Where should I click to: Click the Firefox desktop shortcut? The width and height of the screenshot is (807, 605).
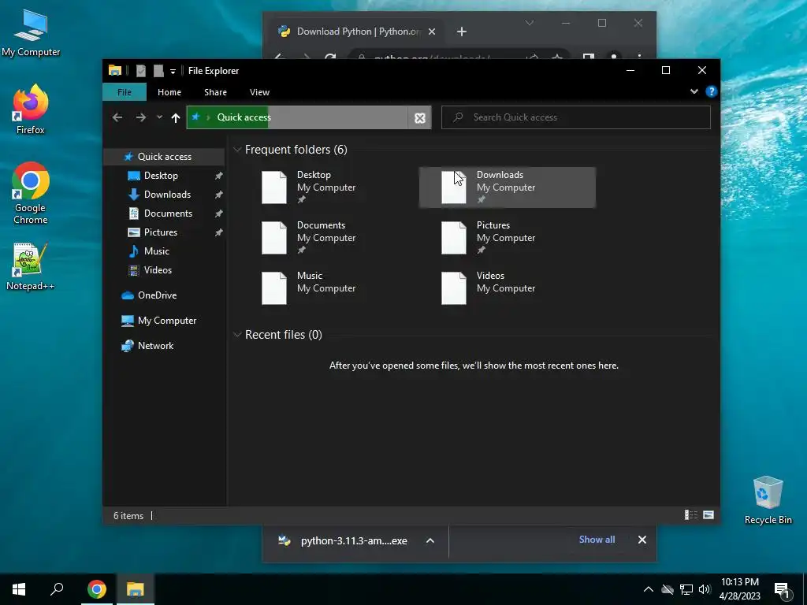(31, 109)
